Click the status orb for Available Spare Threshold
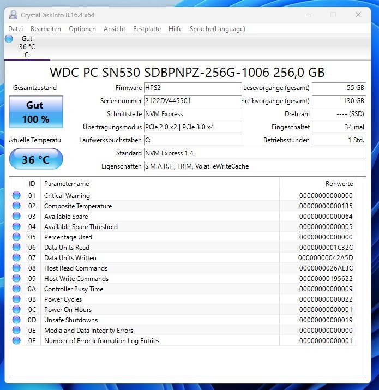 (x=16, y=226)
